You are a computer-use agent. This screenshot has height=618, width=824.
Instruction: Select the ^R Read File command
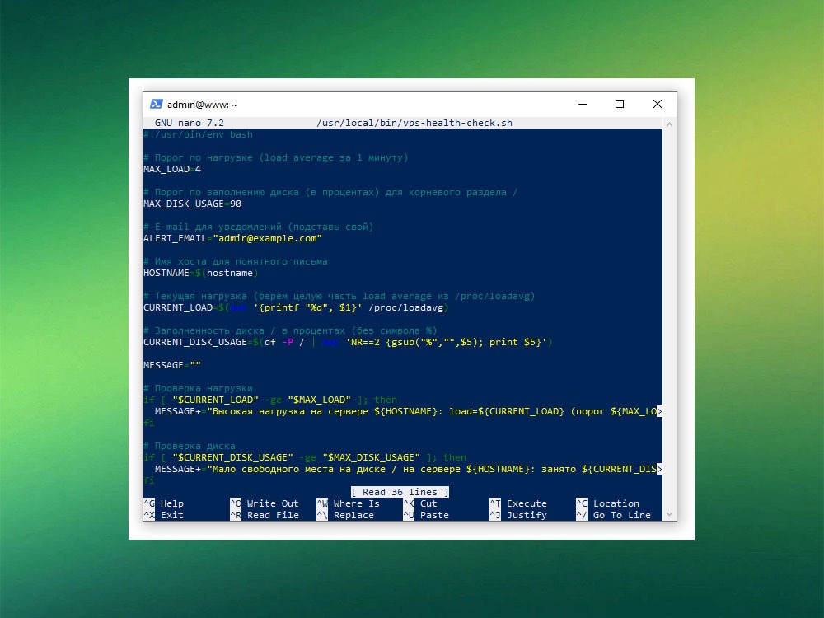(x=264, y=515)
